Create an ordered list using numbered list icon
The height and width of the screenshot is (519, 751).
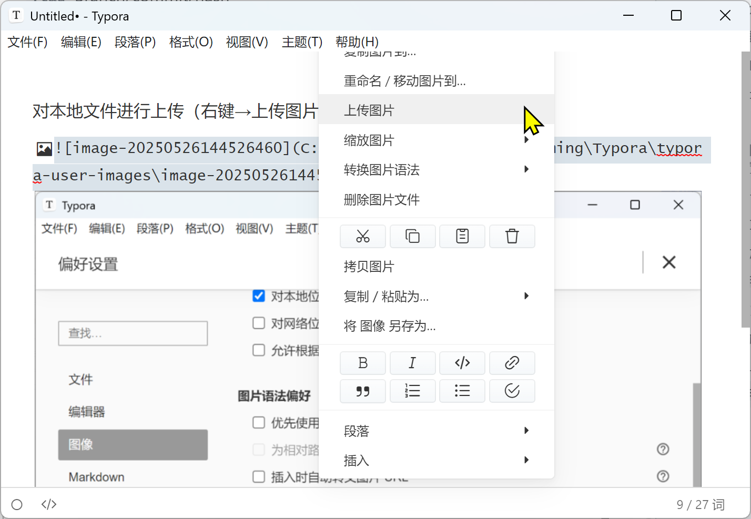coord(412,391)
